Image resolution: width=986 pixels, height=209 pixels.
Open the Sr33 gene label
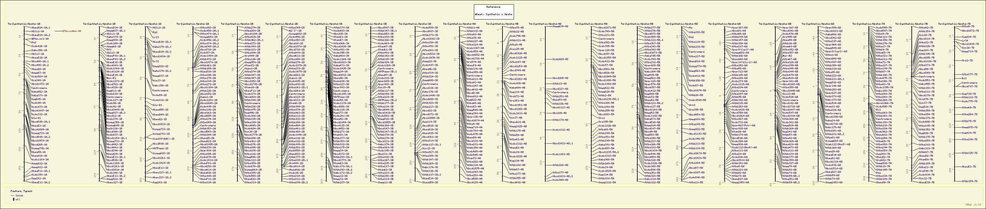point(156,61)
